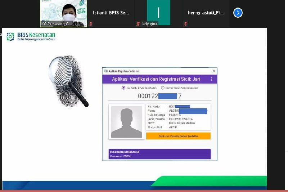Click Istianti's muted microphone icon
This screenshot has height=192, width=288.
[91, 24]
